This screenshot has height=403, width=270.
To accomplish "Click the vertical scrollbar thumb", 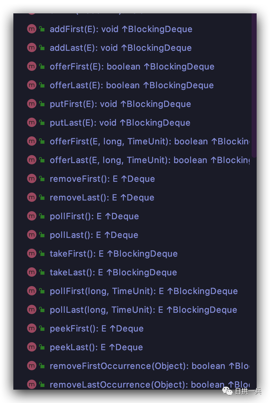I will tap(254, 84).
